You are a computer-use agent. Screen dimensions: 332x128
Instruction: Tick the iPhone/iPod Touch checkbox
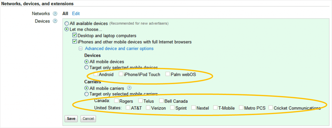click(121, 74)
